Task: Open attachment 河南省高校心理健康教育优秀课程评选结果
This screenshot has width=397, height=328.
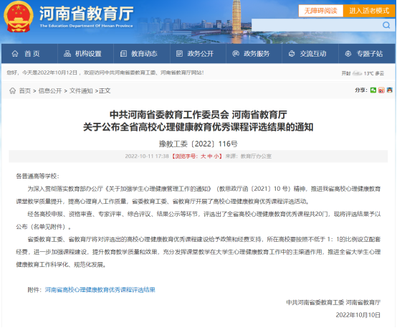Action: tap(100, 290)
